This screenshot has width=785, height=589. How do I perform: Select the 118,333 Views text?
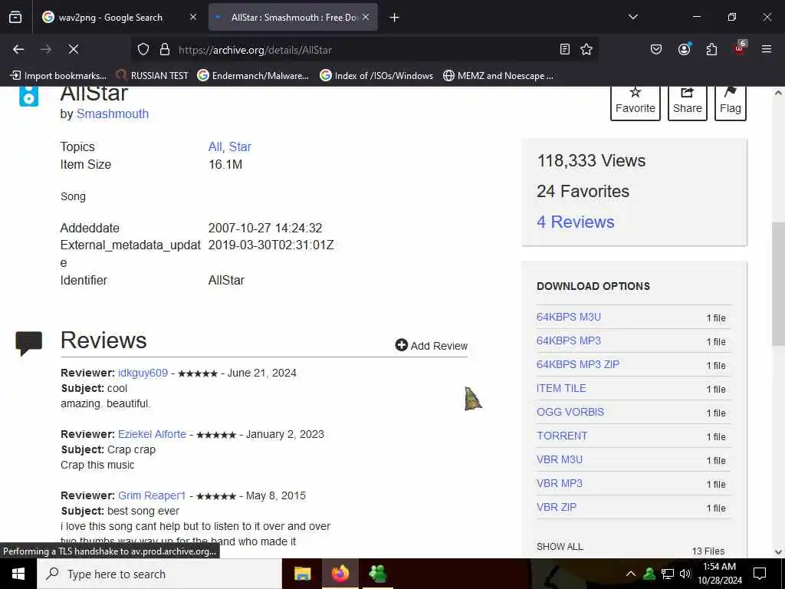coord(591,161)
